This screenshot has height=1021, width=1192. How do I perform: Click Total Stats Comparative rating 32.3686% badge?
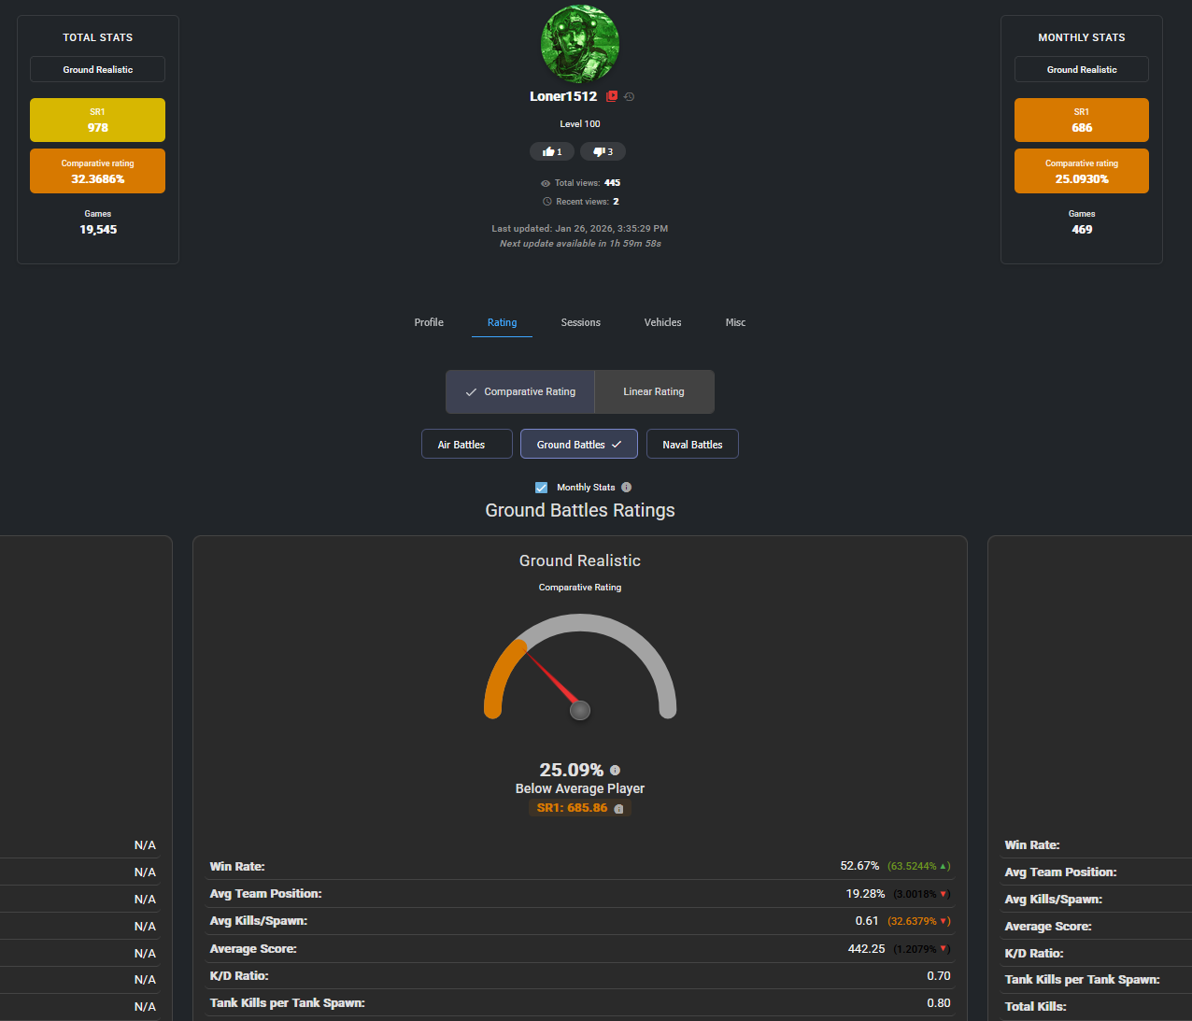(x=98, y=171)
